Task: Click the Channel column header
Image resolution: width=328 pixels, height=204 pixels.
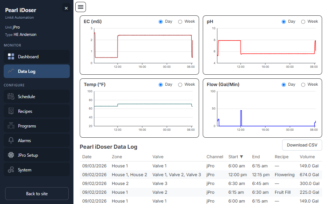Action: [215, 157]
